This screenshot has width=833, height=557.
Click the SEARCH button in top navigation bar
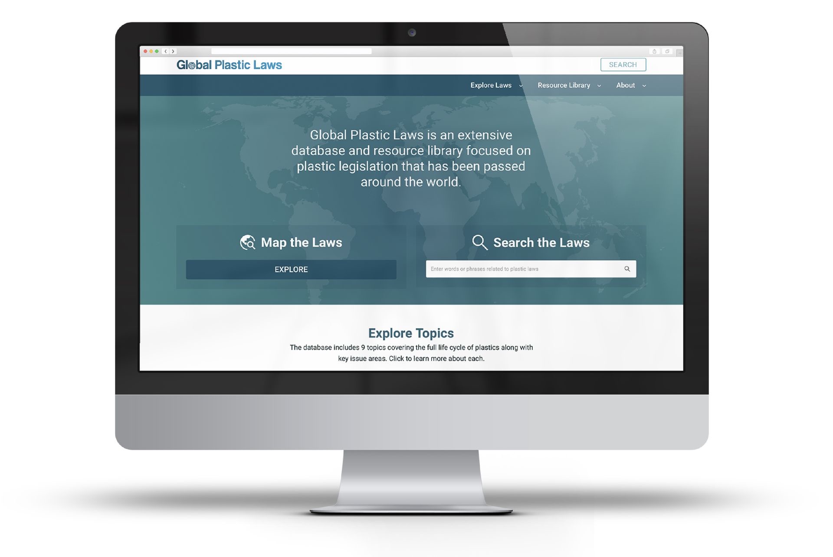click(x=623, y=64)
